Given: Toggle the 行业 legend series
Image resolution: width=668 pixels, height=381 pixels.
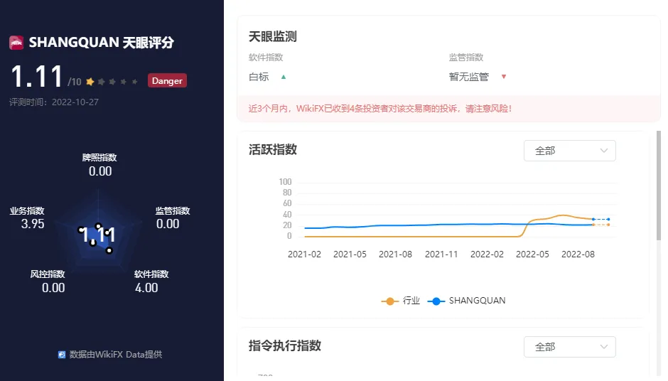Looking at the screenshot, I should click(x=401, y=301).
